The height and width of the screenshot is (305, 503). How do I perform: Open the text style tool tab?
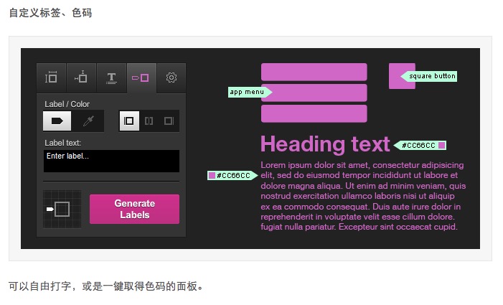pyautogui.click(x=112, y=78)
